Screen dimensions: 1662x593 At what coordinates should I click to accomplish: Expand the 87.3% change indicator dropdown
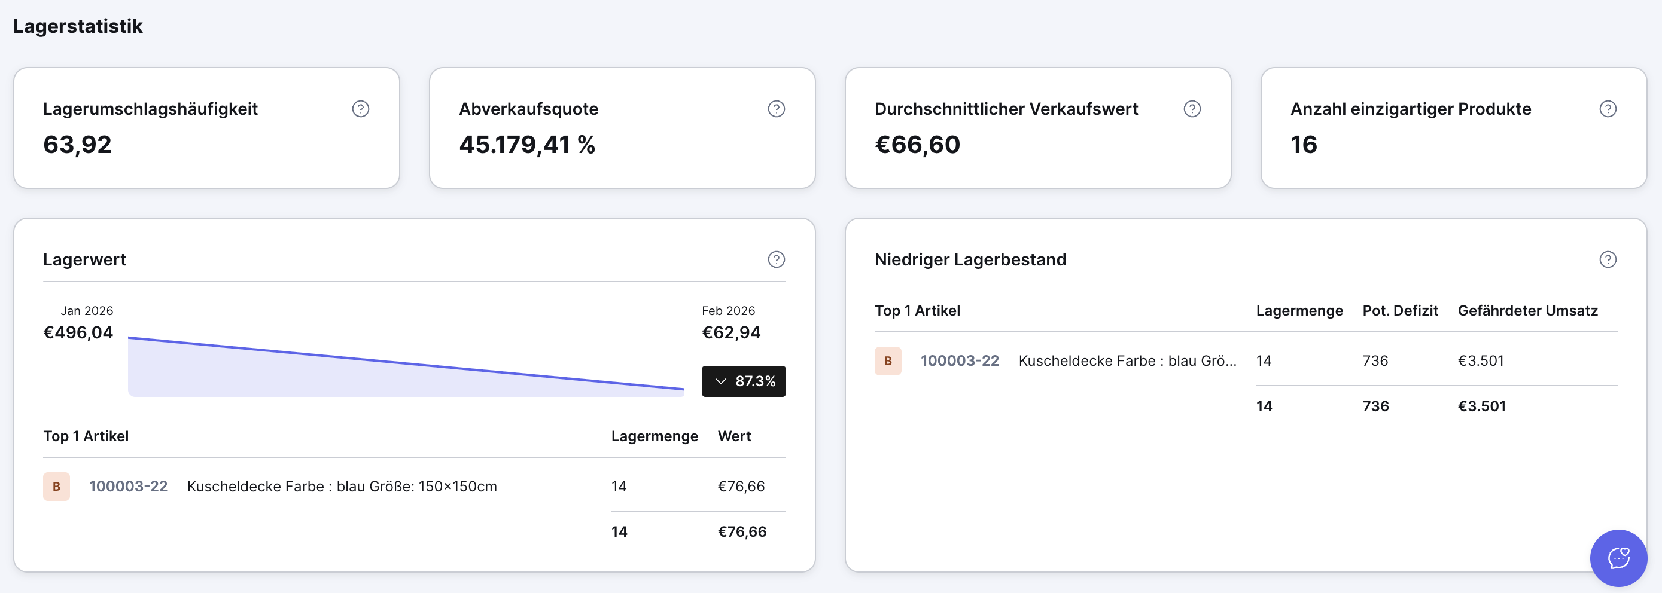[x=743, y=381]
